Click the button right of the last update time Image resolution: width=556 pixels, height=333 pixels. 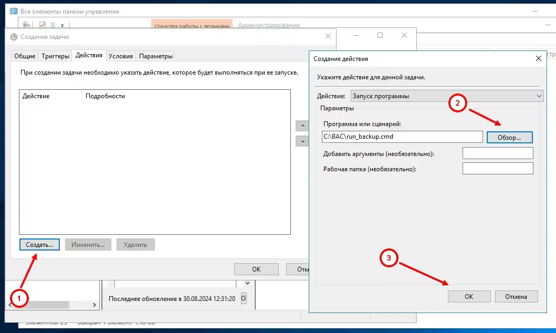[x=244, y=298]
